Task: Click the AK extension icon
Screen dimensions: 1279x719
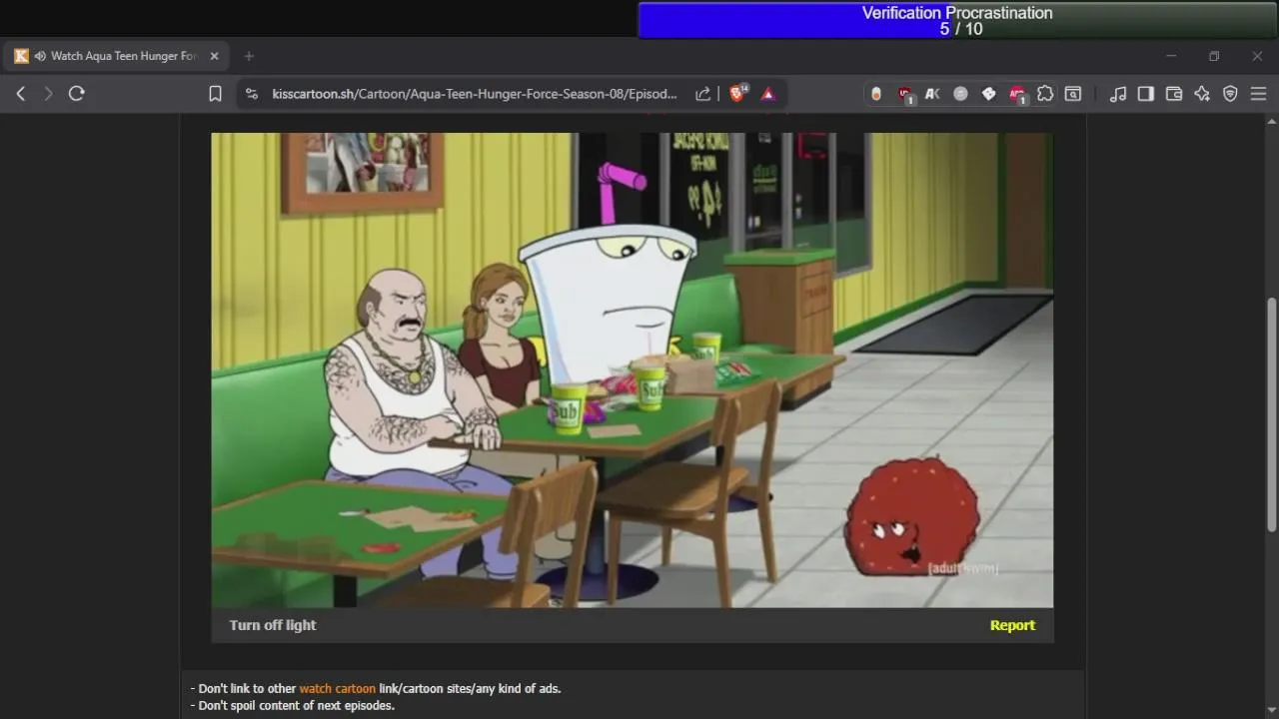Action: tap(932, 94)
